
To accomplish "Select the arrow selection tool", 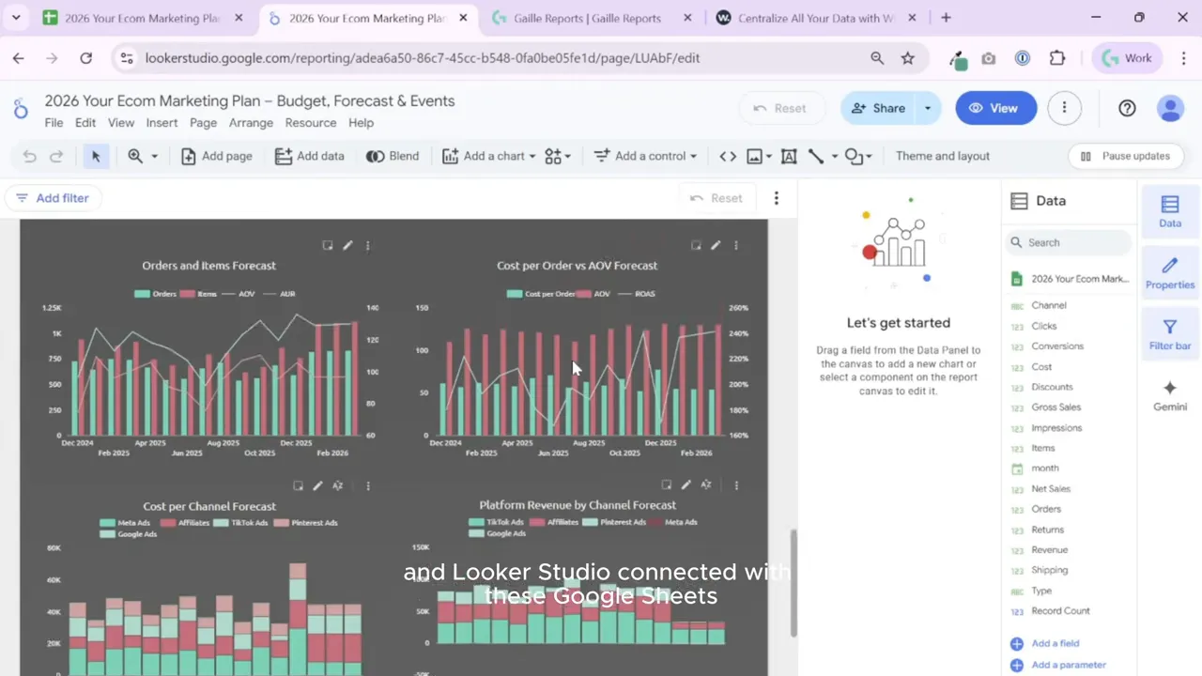I will [95, 156].
